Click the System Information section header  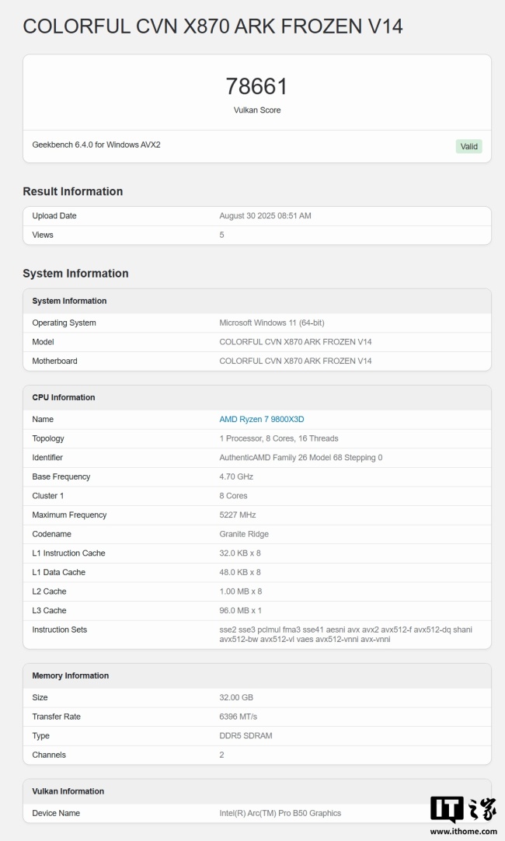point(74,273)
